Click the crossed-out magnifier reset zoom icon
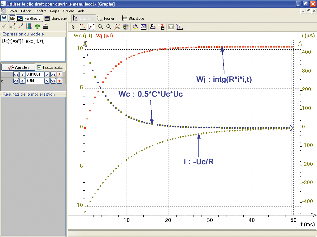Viewport: 317px width, 237px height. click(117, 27)
